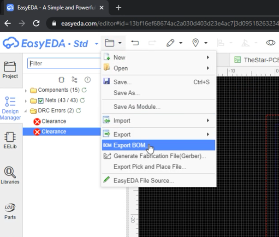This screenshot has width=279, height=237.
Task: Select Export BOM from File menu
Action: (131, 145)
